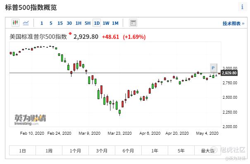Open the news calendar icon in toolbar
Image resolution: width=250 pixels, height=164 pixels.
[133, 23]
